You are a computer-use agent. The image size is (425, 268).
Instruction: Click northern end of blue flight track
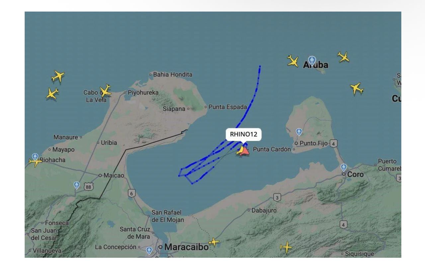[x=260, y=67]
